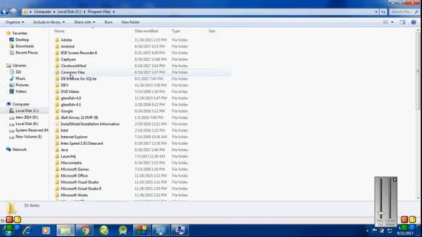This screenshot has height=237, width=422.
Task: Click the Burn toolbar button
Action: click(108, 22)
